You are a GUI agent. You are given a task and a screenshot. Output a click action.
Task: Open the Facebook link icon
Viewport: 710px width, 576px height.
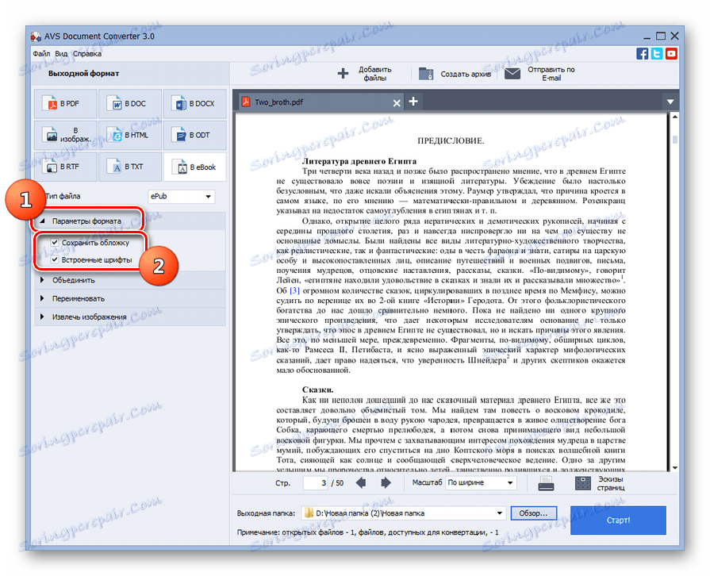click(642, 53)
